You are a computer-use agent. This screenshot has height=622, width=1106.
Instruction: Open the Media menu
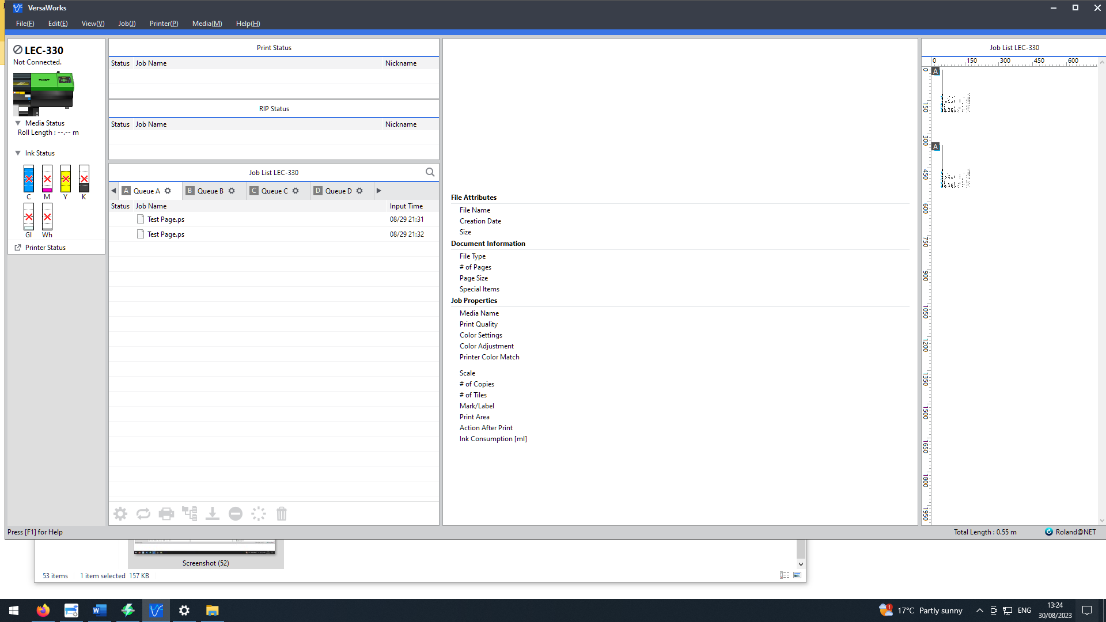(207, 24)
